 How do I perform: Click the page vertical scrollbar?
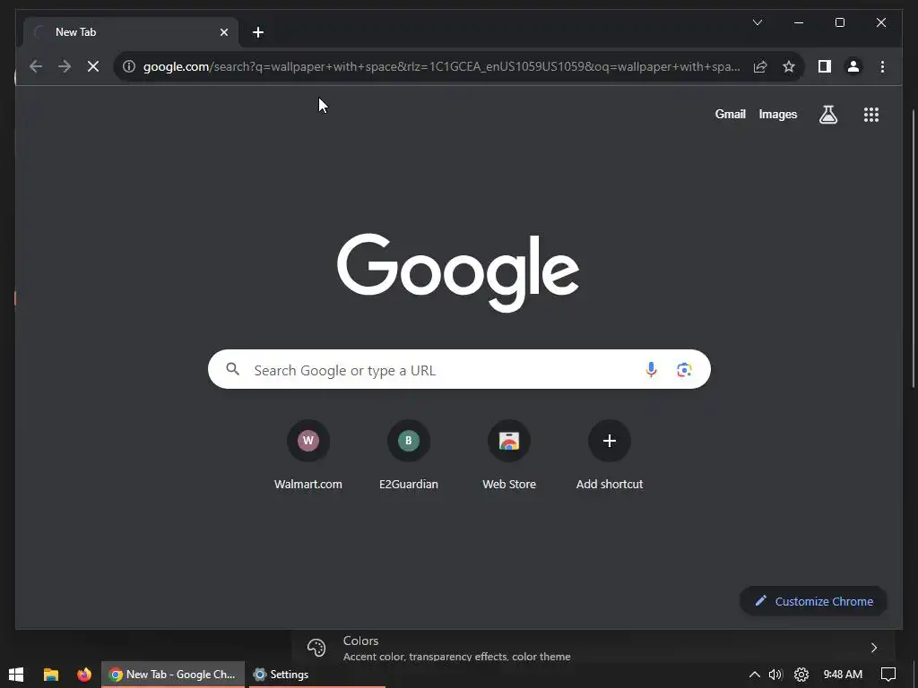(x=914, y=248)
